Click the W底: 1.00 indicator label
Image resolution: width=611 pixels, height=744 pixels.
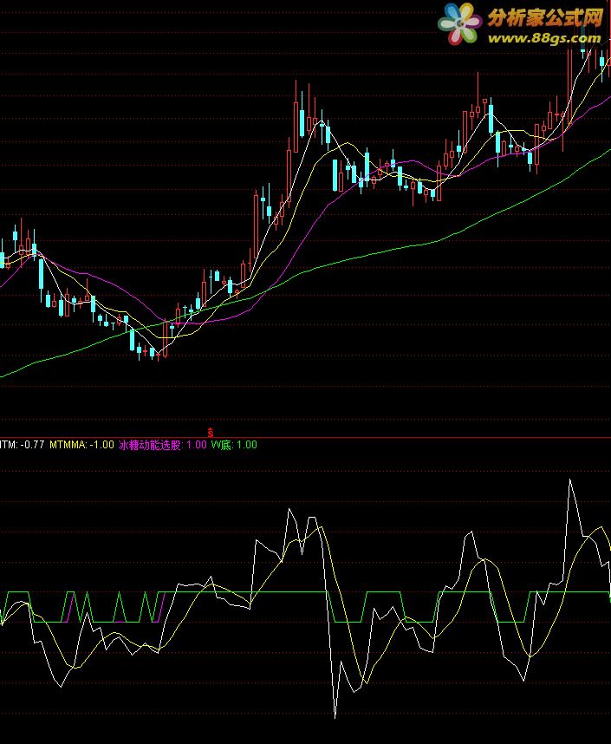click(234, 445)
